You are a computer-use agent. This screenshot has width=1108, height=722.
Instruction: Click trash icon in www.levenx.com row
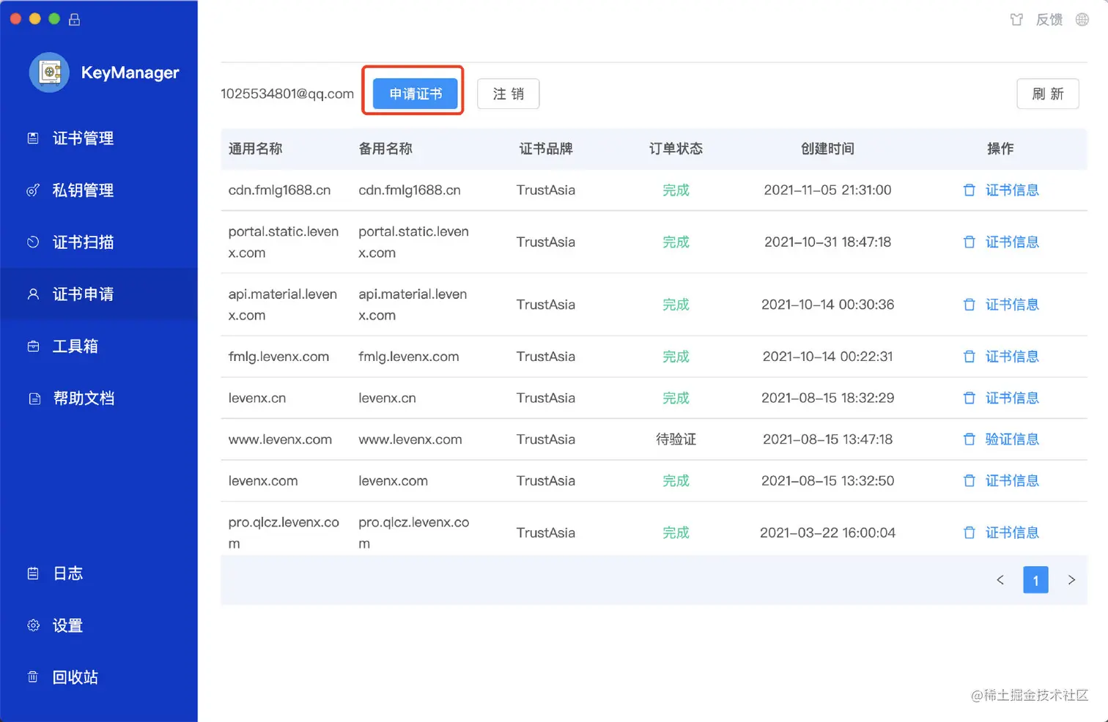point(969,439)
